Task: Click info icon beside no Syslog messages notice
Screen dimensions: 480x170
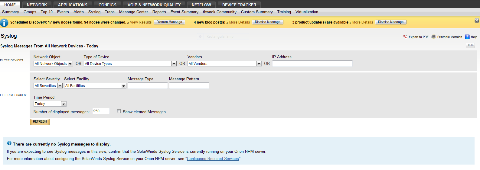Action: click(x=9, y=143)
